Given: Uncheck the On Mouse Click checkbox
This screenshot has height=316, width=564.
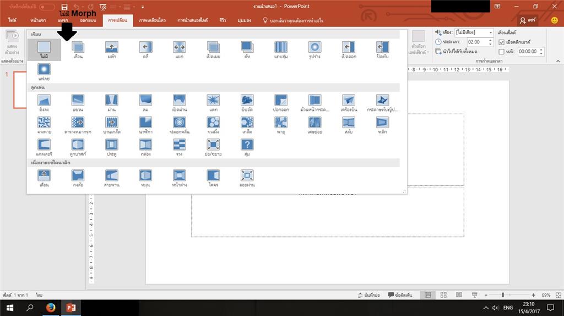Looking at the screenshot, I should tap(501, 42).
